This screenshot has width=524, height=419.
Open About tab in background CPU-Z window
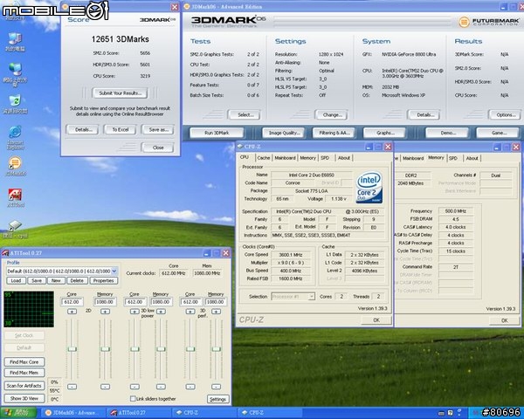(x=472, y=158)
